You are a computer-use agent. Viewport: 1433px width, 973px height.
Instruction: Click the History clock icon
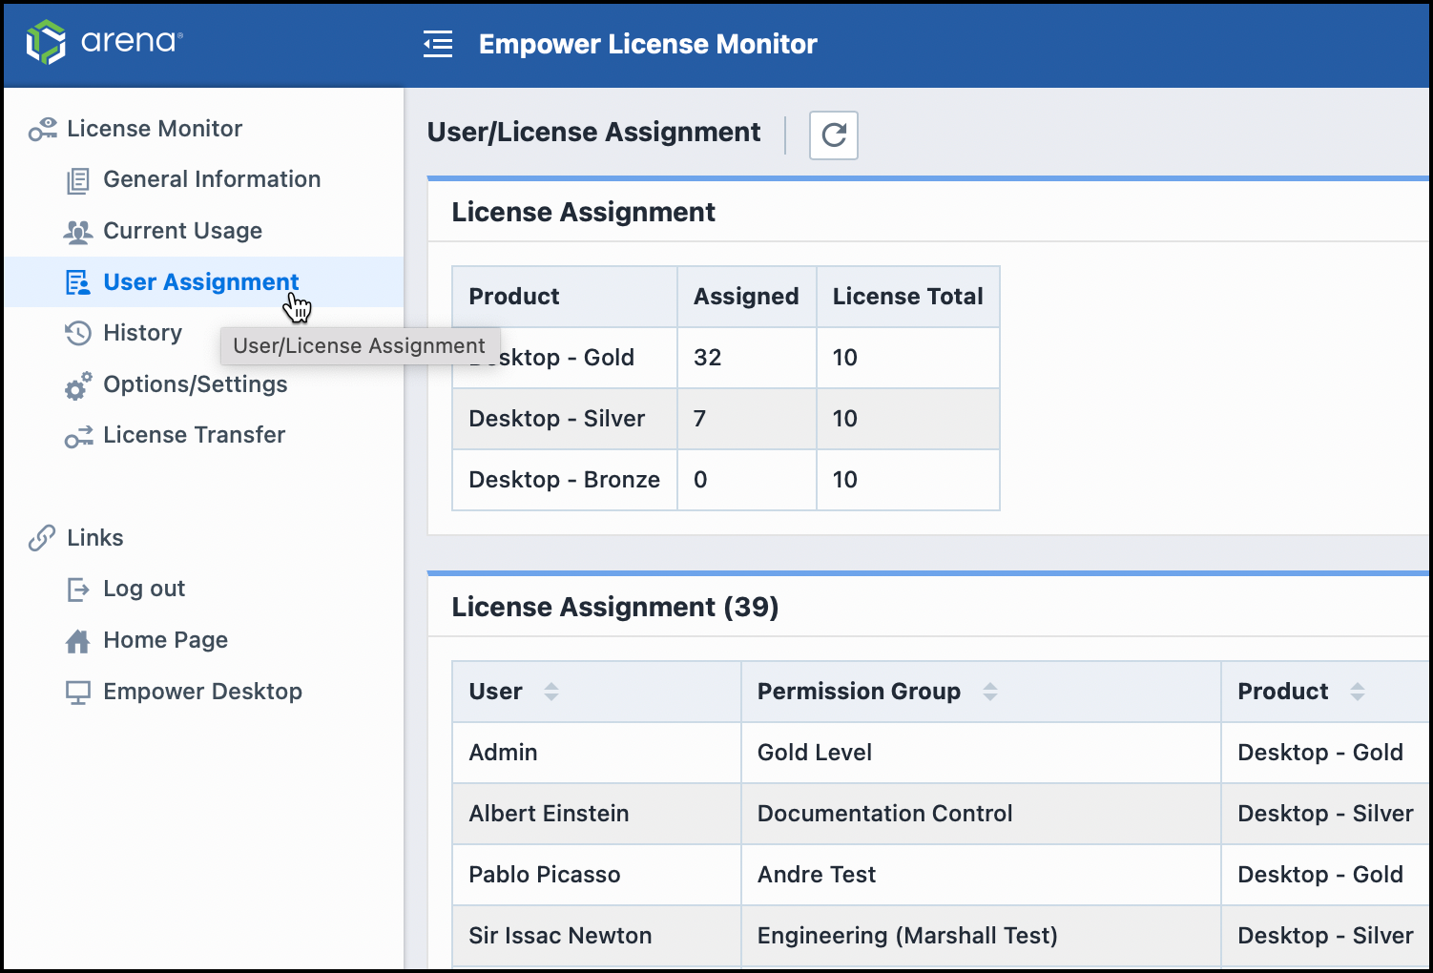click(77, 333)
